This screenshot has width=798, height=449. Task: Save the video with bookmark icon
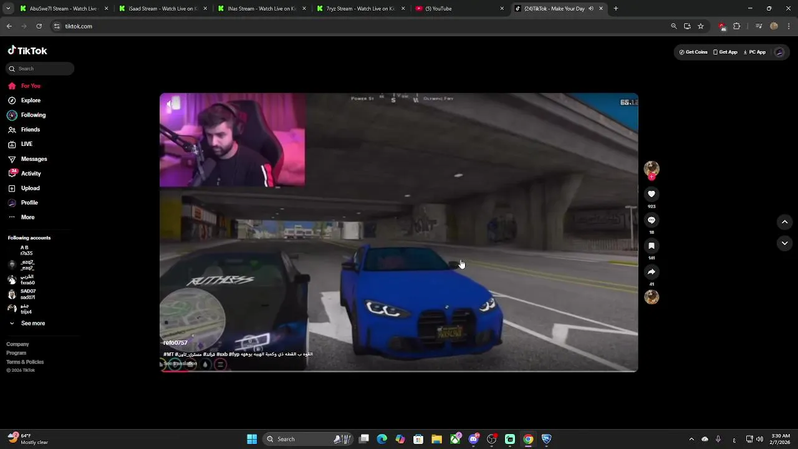651,246
